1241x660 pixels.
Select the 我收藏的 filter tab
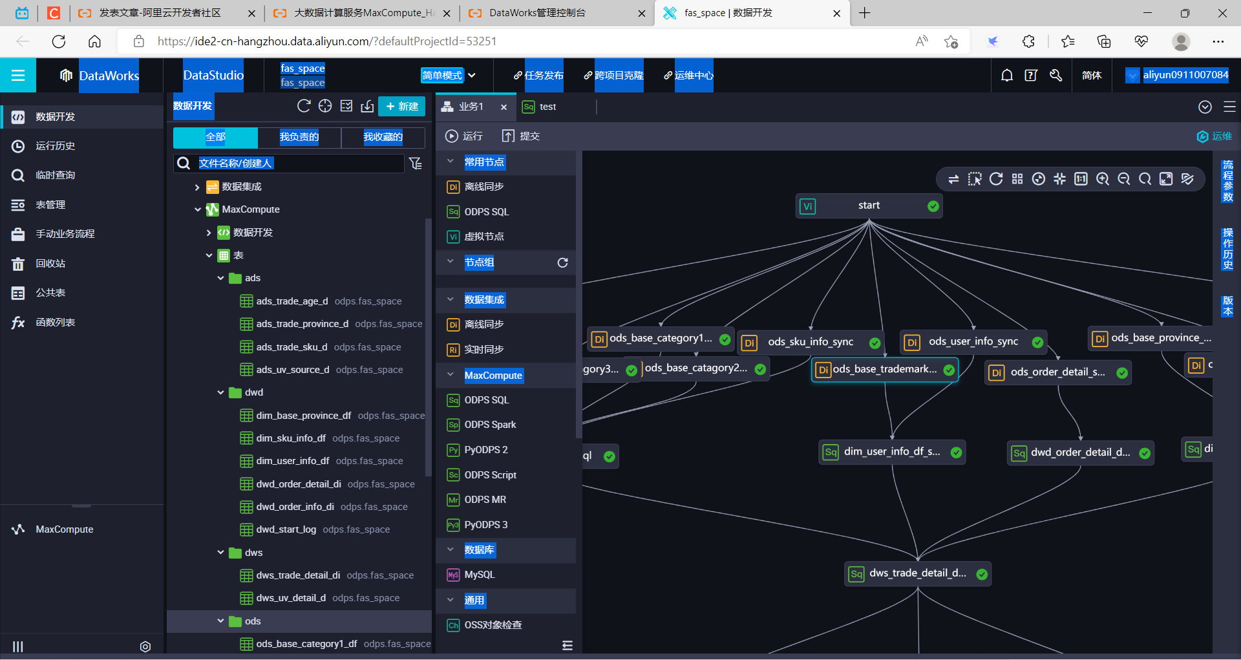click(383, 137)
